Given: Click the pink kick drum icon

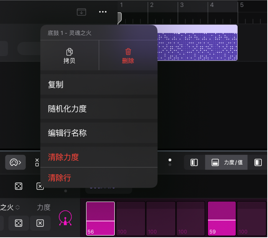Looking at the screenshot, I should pyautogui.click(x=65, y=218).
